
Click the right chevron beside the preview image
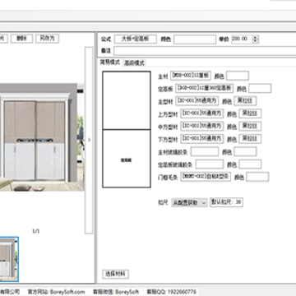tap(89, 140)
